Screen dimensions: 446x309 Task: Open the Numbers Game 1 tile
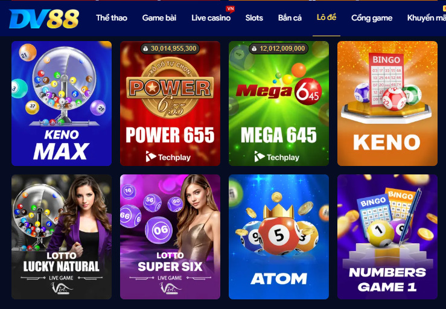387,237
